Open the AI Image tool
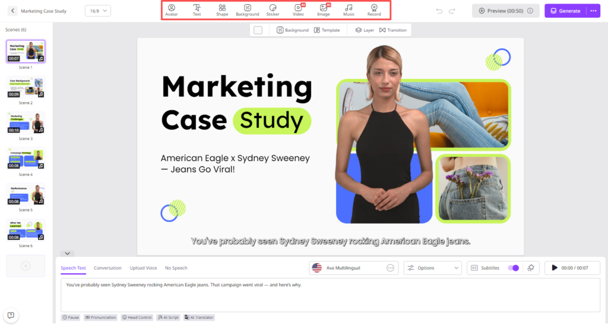608x326 pixels. point(324,10)
